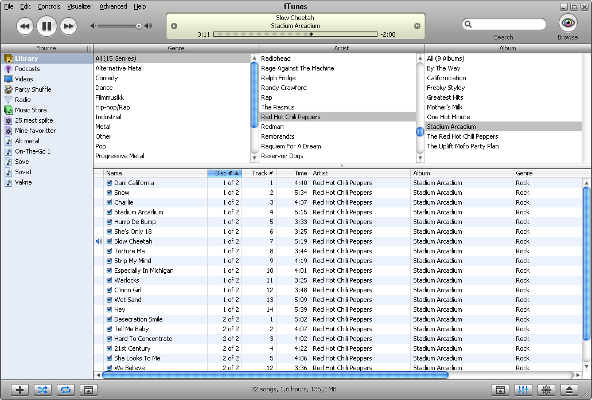
Task: Open the 'Sove' playlist
Action: click(47, 162)
